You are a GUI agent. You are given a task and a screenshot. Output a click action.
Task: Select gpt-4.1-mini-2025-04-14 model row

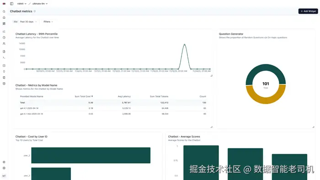pos(113,114)
